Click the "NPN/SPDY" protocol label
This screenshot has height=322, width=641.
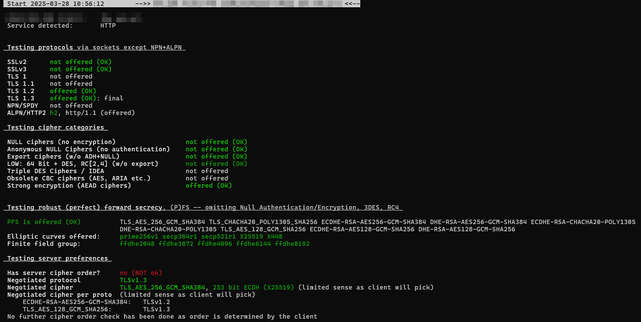[23, 106]
